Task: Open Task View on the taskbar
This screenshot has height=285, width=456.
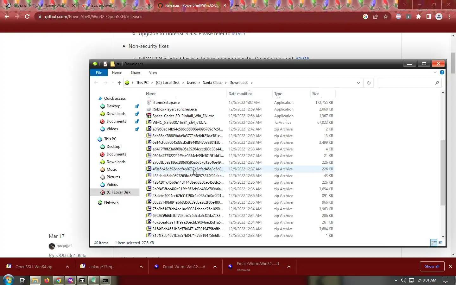Action: (22, 280)
